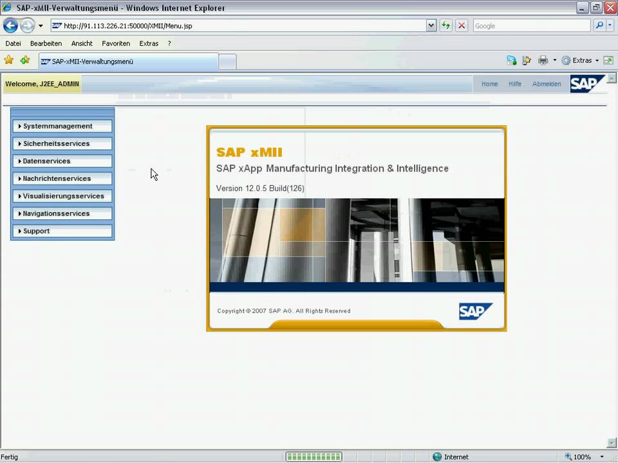
Task: Go back with the browser Back arrow
Action: coord(11,26)
